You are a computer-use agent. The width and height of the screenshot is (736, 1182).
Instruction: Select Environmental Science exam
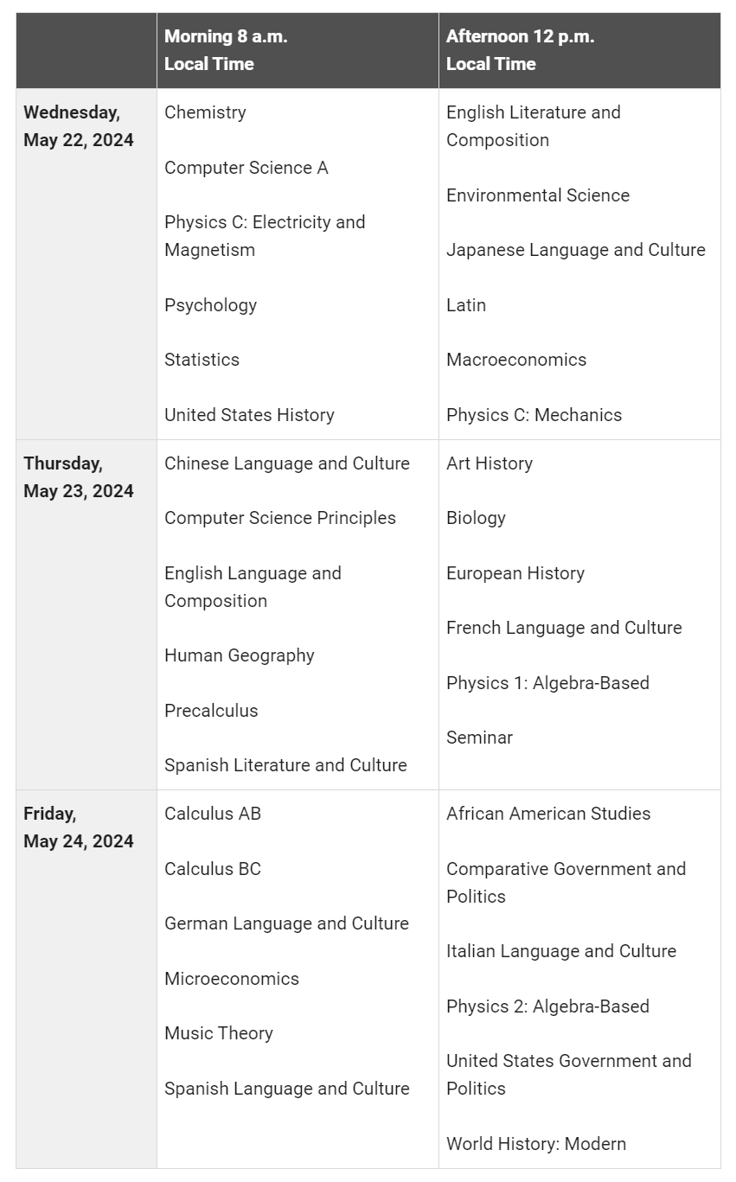(537, 195)
